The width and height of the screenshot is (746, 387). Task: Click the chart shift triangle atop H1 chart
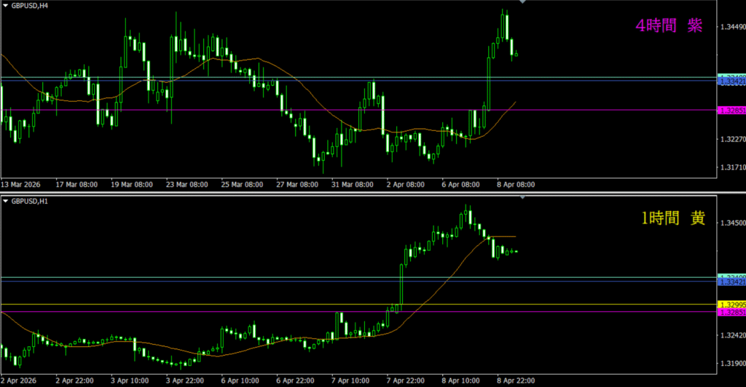(522, 198)
